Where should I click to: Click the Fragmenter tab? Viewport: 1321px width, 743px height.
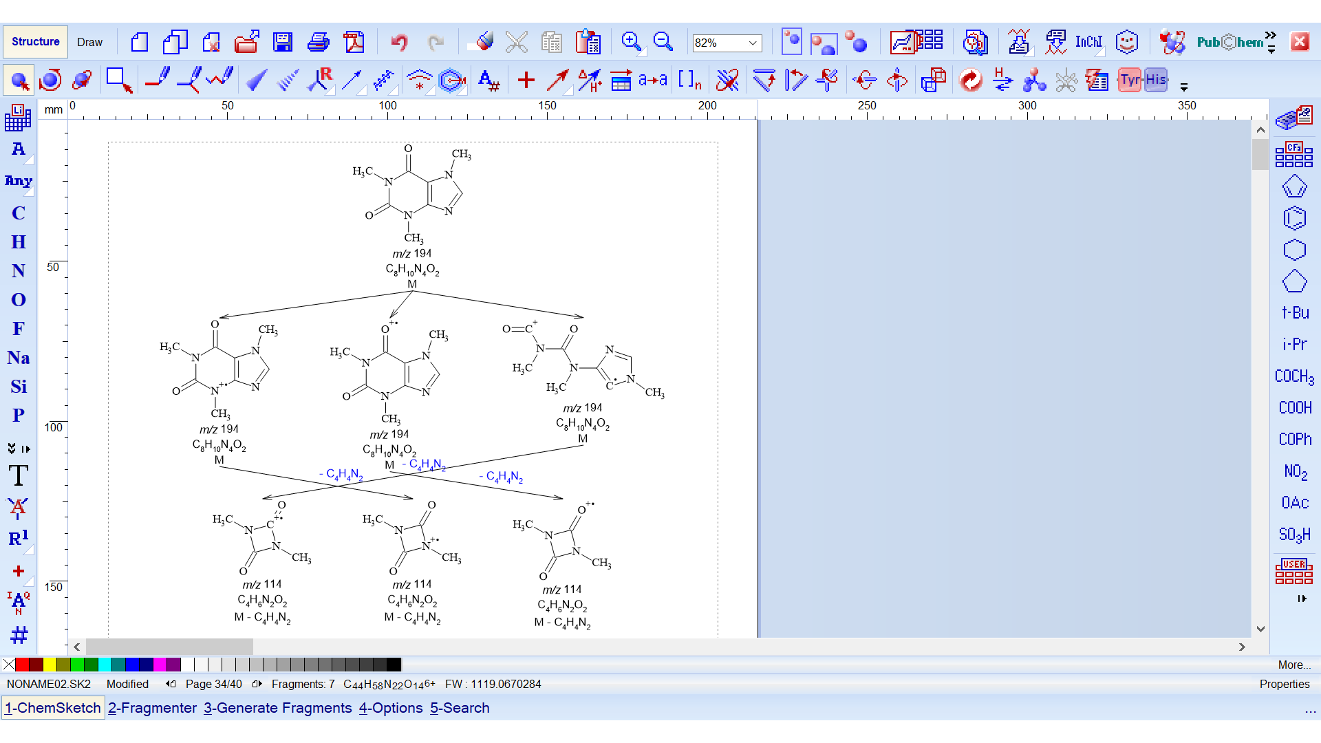[x=153, y=709]
